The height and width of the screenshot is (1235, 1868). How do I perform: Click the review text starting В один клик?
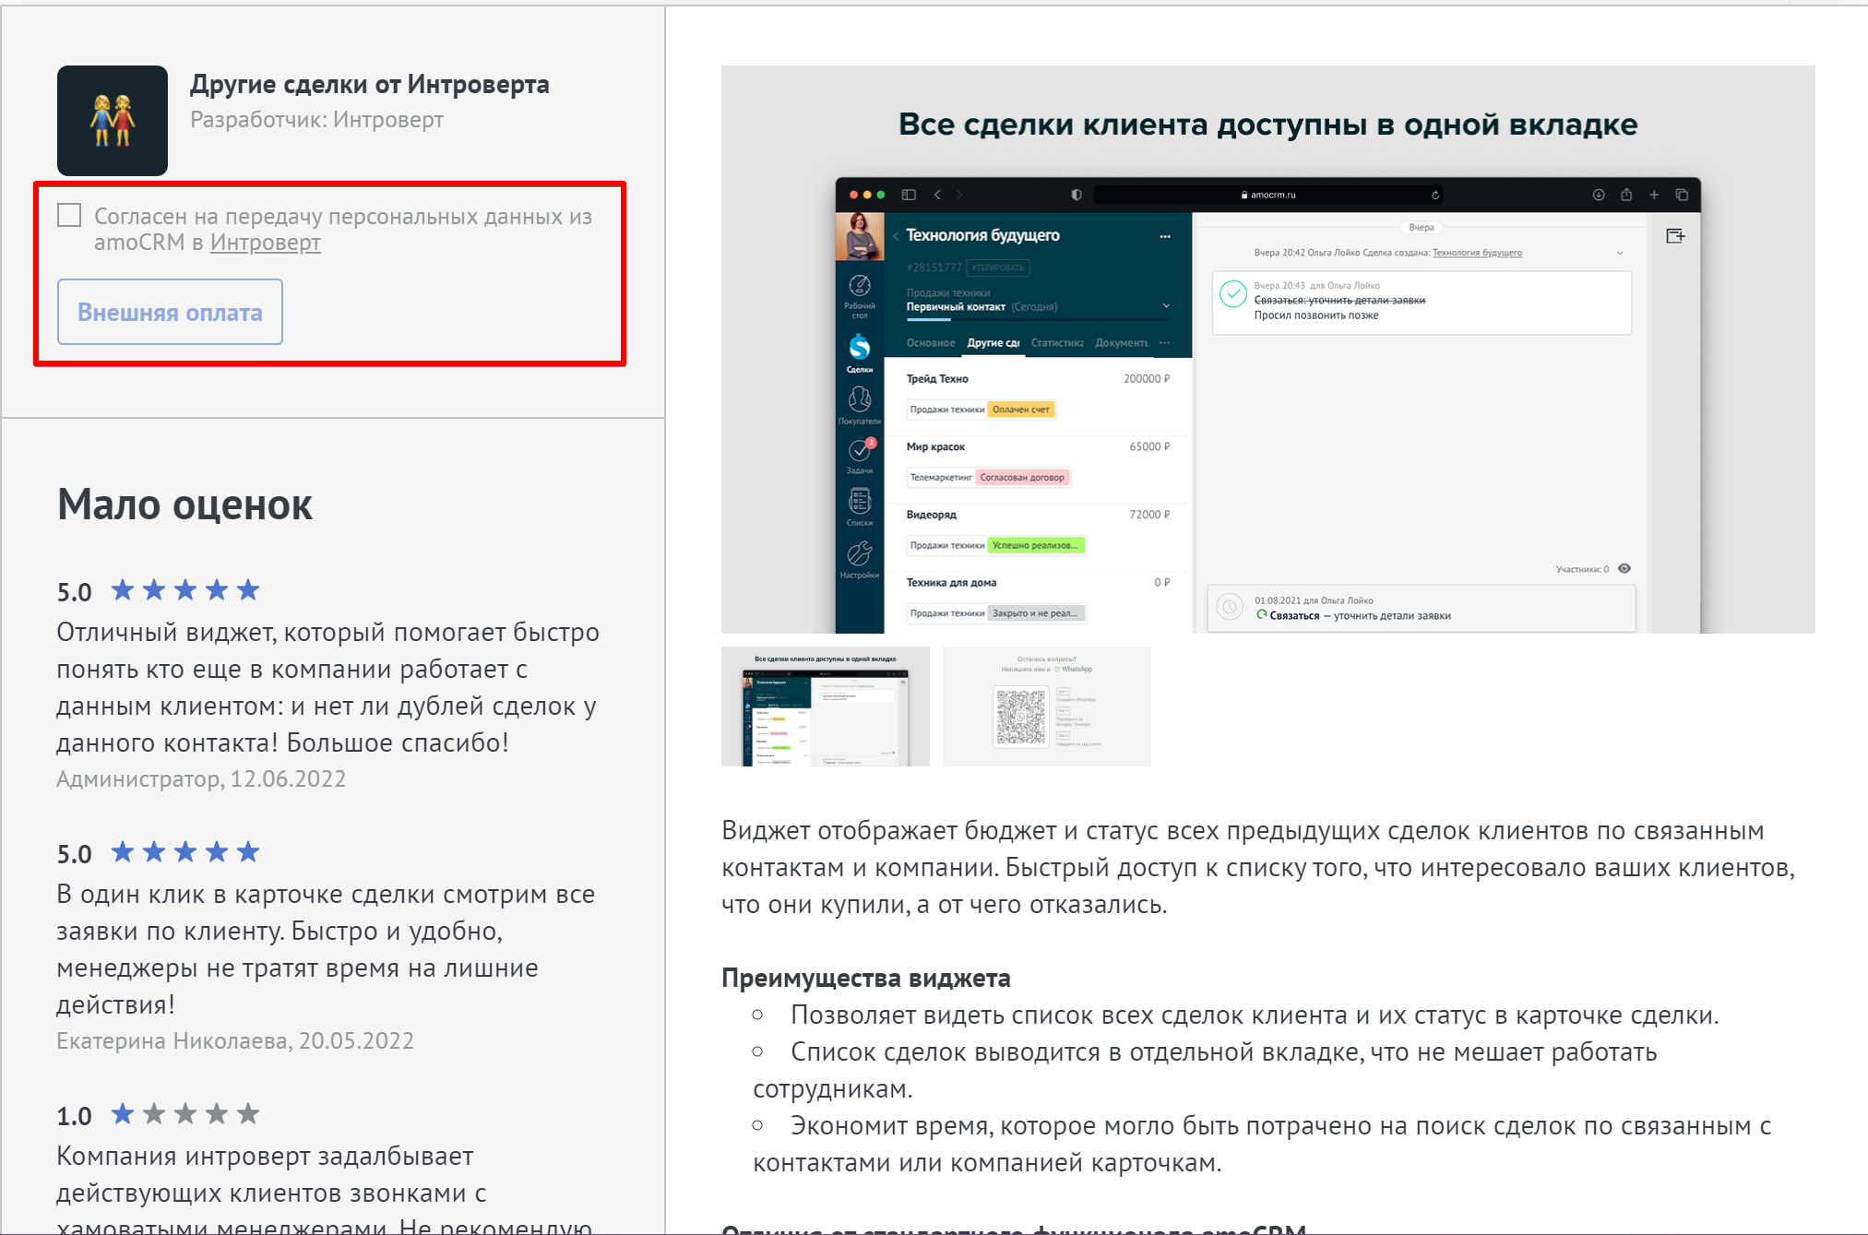point(326,949)
